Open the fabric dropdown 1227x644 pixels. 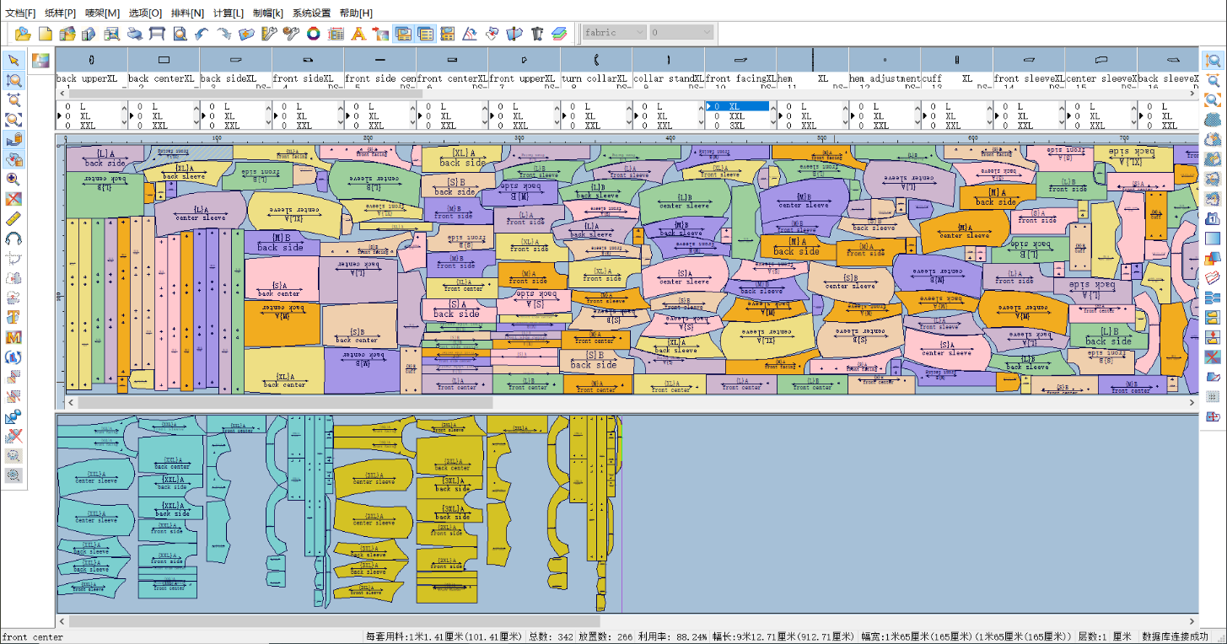[x=614, y=33]
